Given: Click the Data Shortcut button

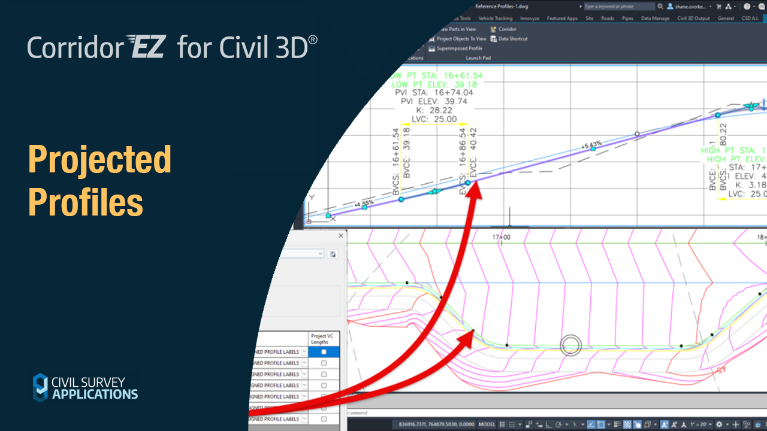Looking at the screenshot, I should pyautogui.click(x=508, y=39).
